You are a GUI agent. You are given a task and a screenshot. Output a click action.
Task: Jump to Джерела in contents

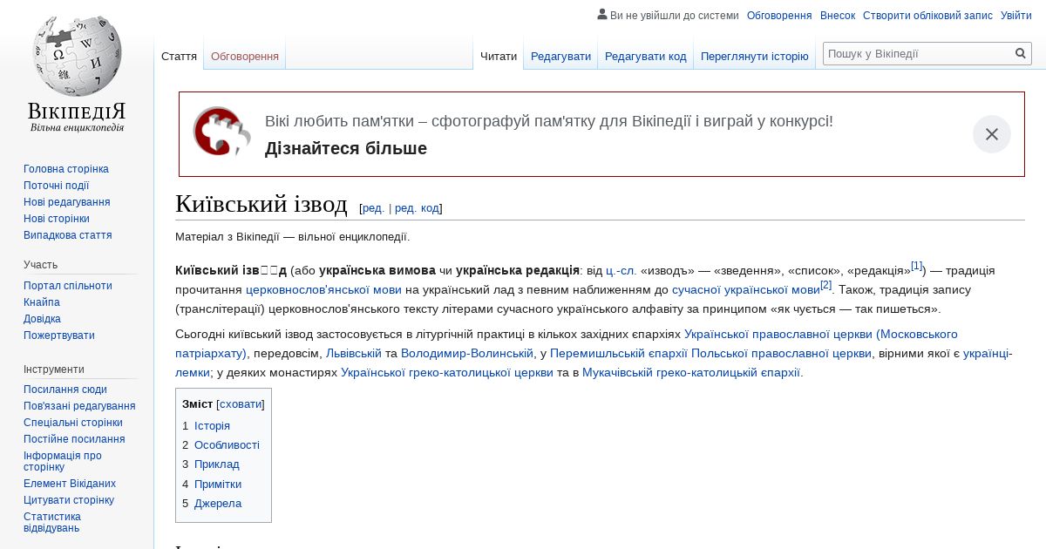(x=218, y=504)
